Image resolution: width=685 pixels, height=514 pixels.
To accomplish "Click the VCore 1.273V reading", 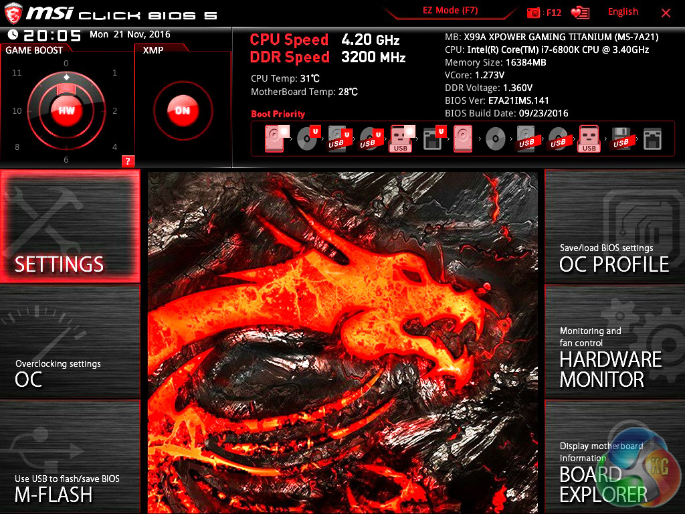I will (x=474, y=75).
